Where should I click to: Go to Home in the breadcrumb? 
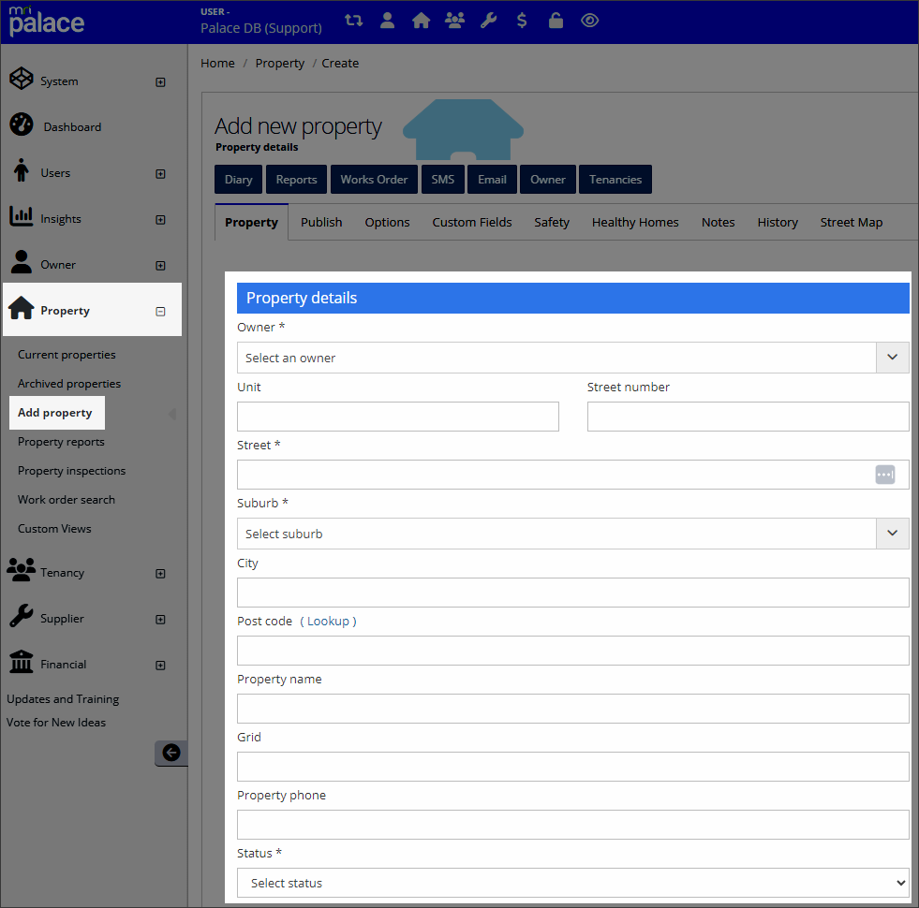(217, 64)
